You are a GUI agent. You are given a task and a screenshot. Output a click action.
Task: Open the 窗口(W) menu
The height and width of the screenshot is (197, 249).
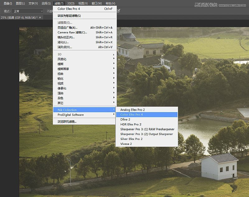(97, 3)
